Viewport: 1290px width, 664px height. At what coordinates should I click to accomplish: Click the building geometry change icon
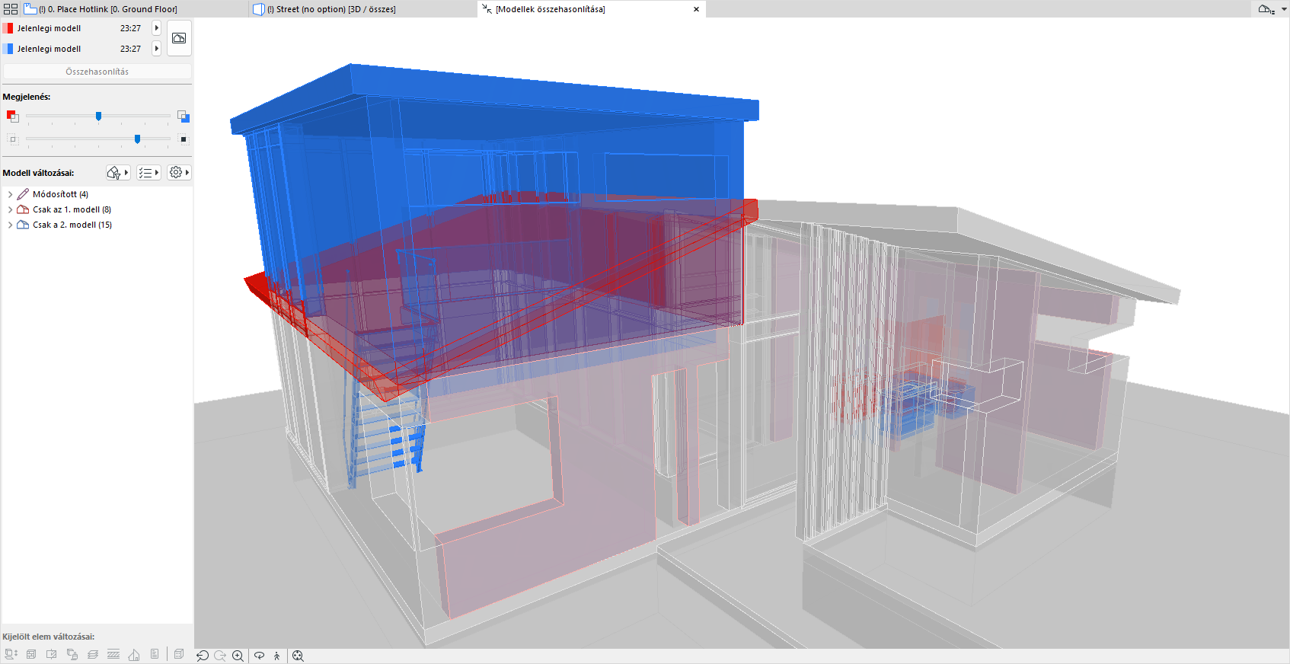(x=134, y=654)
